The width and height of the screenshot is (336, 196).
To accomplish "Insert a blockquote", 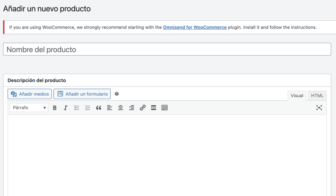I will (x=98, y=108).
